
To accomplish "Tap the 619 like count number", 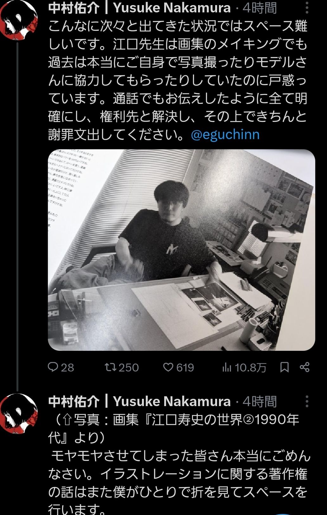I will (x=185, y=368).
